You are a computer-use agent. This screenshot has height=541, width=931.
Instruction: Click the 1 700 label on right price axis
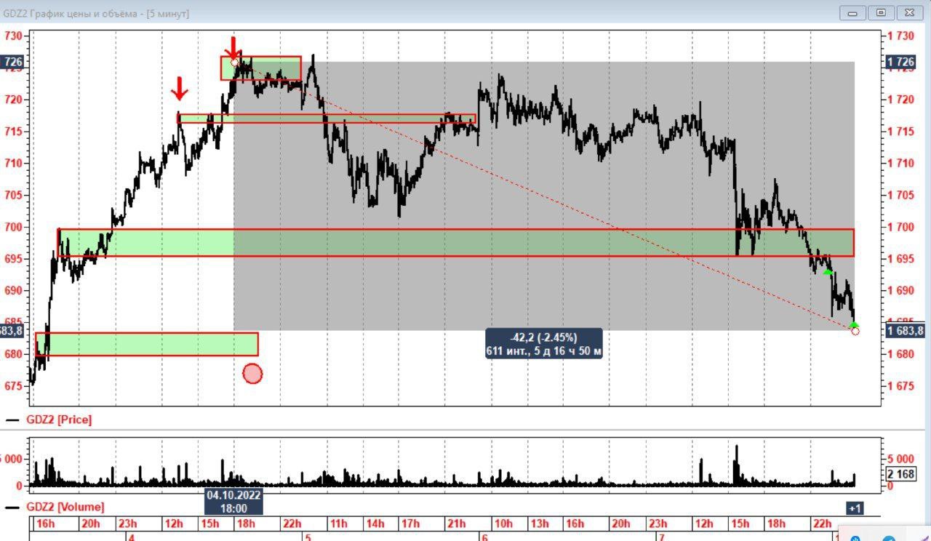tap(900, 227)
